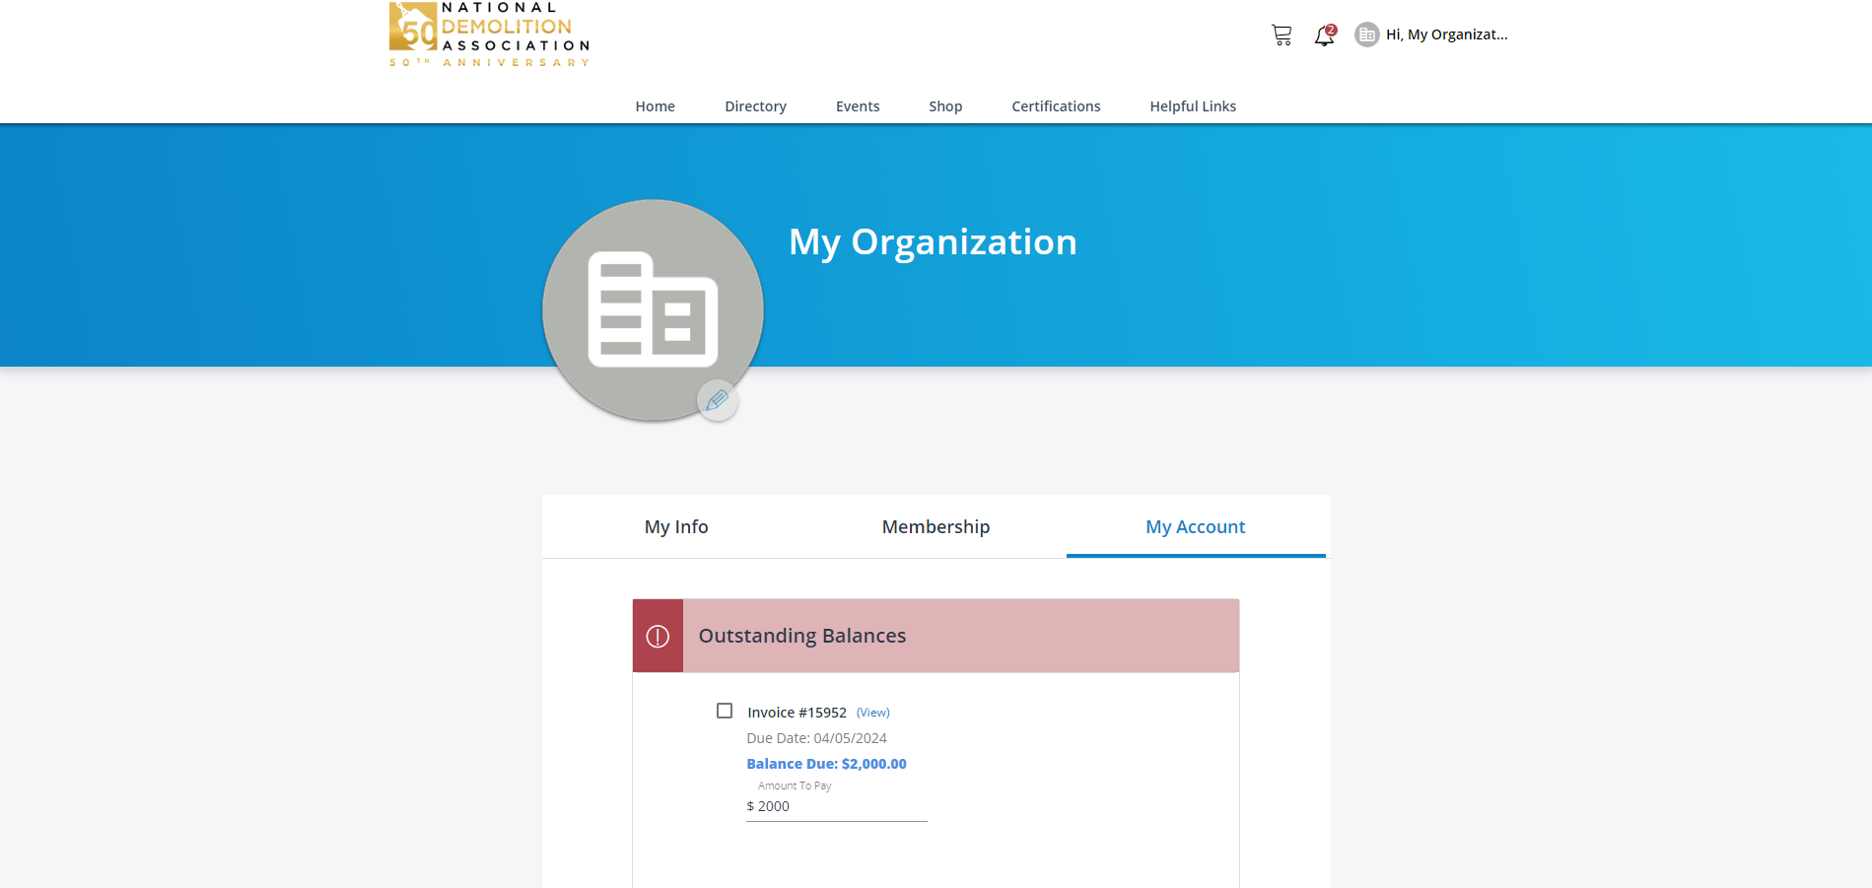Open the Certifications menu item

(1056, 106)
